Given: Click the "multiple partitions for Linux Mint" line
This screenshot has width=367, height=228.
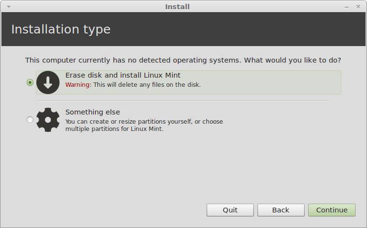Looking at the screenshot, I should [x=114, y=129].
